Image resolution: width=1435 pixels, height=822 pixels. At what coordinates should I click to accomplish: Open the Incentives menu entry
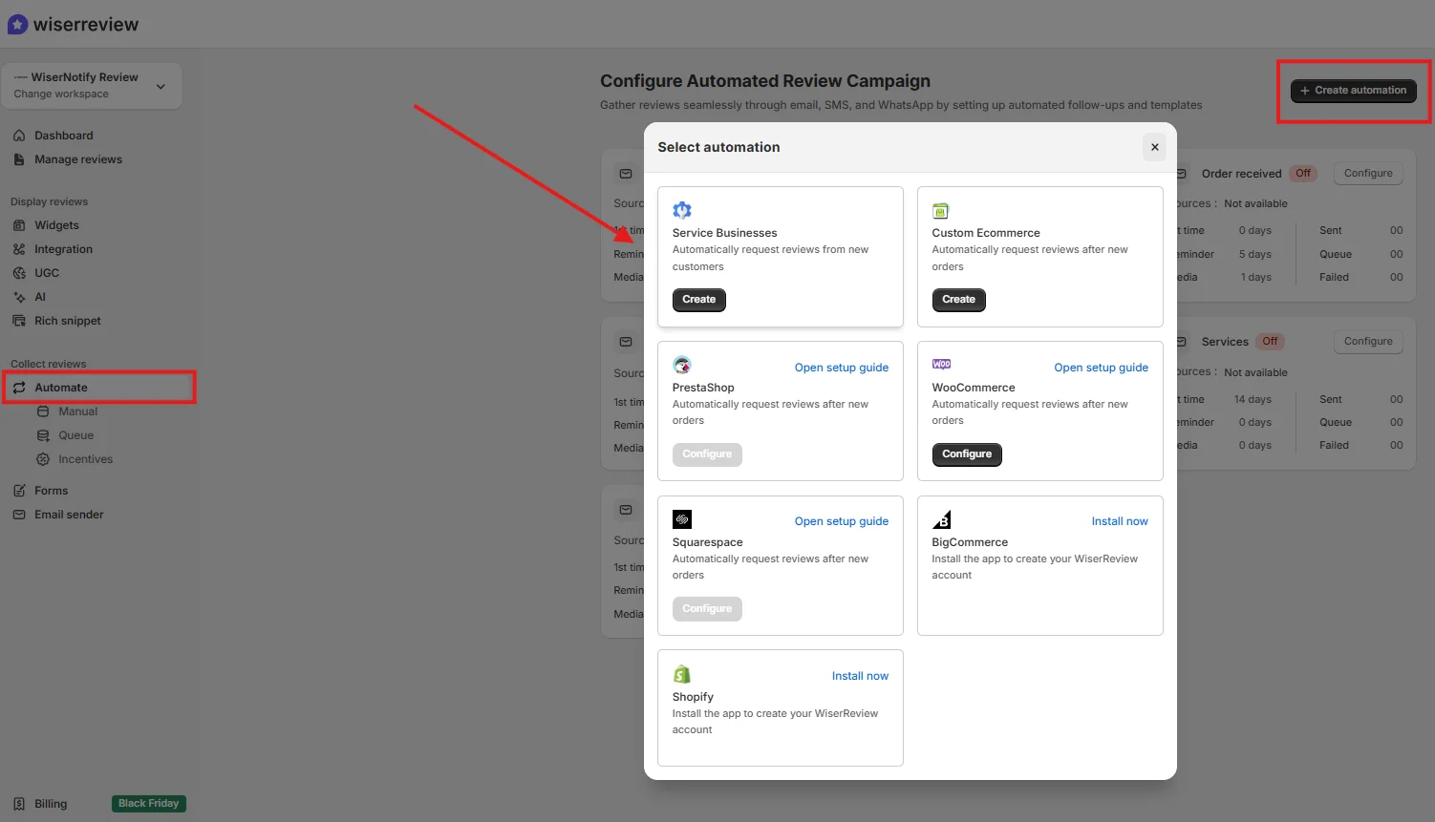point(85,458)
